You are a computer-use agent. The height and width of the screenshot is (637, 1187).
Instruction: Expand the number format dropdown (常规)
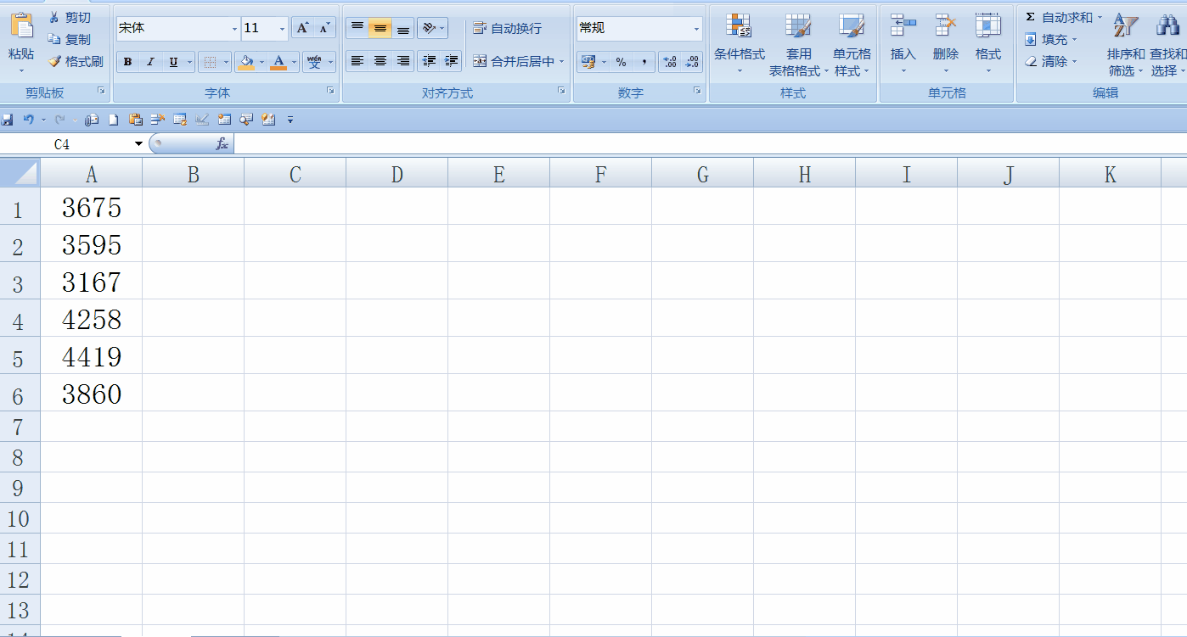696,29
